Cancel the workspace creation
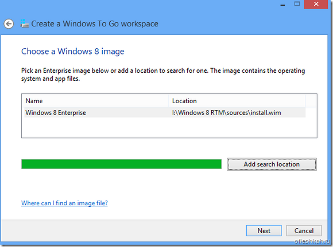 (x=304, y=230)
